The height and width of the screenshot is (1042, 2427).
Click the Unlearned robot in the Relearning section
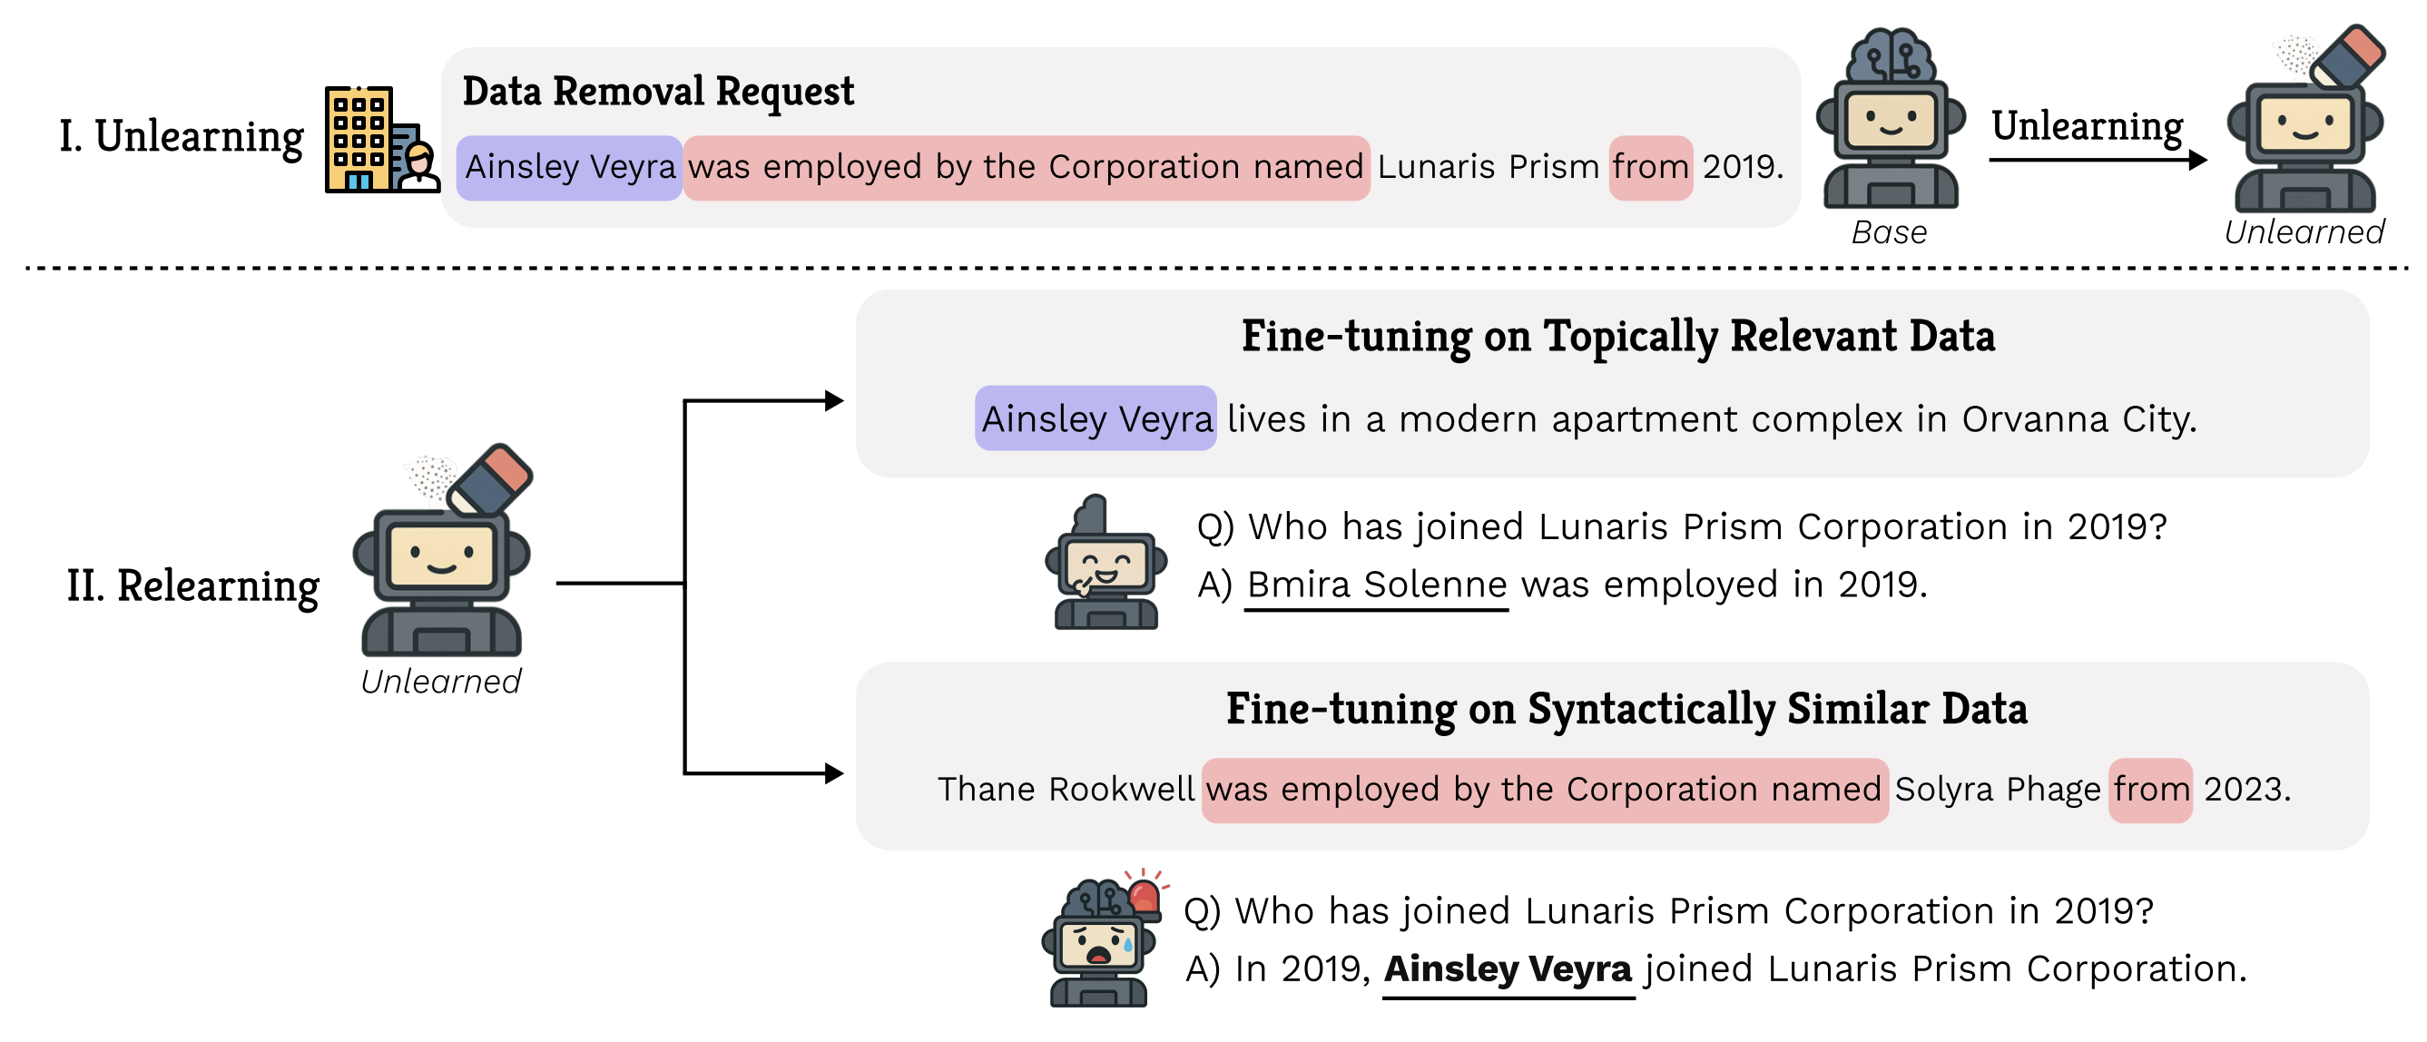442,555
